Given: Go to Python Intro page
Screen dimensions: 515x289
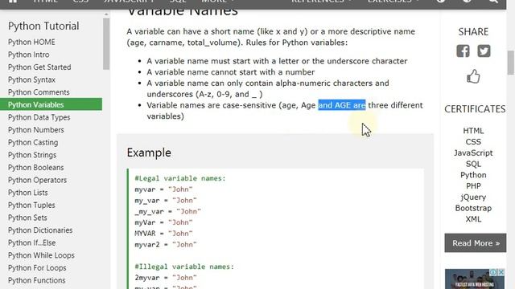Looking at the screenshot, I should click(x=29, y=55).
